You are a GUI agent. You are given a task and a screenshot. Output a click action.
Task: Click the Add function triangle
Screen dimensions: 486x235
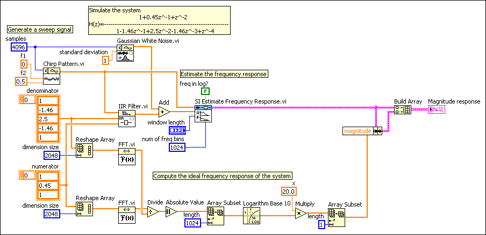[165, 112]
